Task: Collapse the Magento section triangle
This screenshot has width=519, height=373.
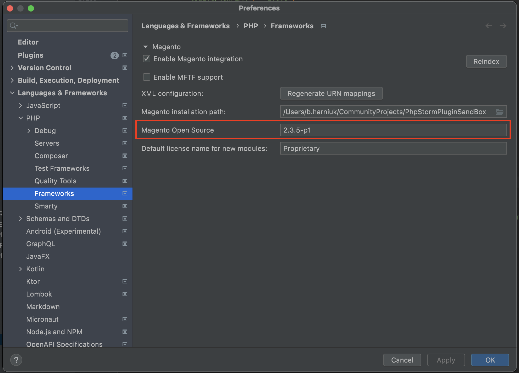Action: pos(146,47)
